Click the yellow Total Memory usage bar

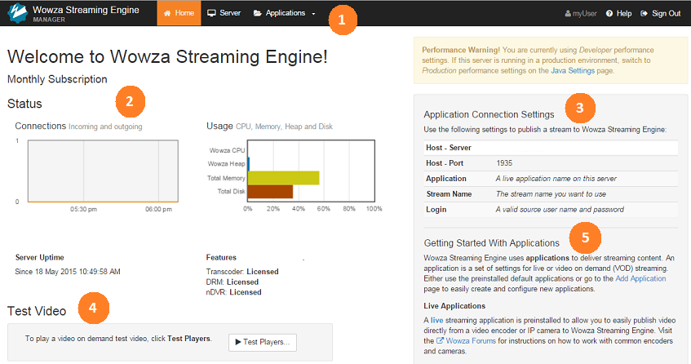[x=283, y=178]
